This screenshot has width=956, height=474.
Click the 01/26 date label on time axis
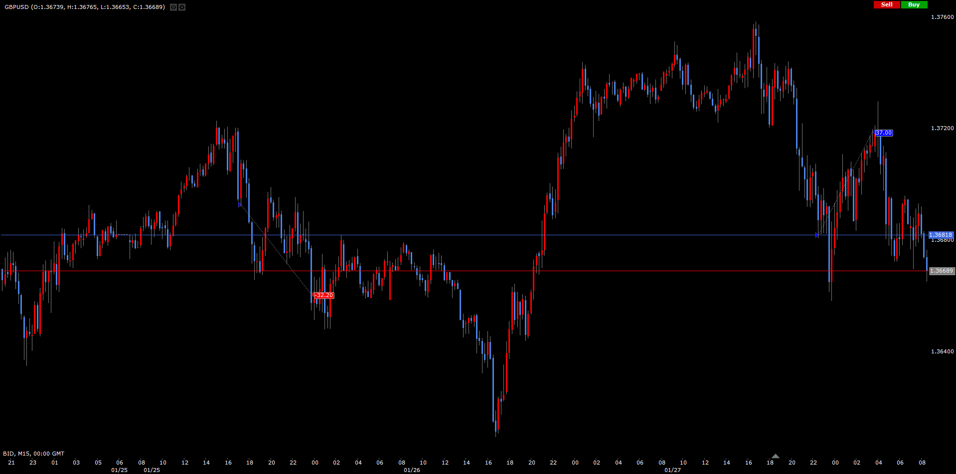point(412,470)
